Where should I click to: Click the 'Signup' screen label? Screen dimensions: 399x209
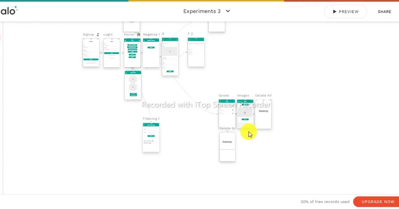coord(88,35)
